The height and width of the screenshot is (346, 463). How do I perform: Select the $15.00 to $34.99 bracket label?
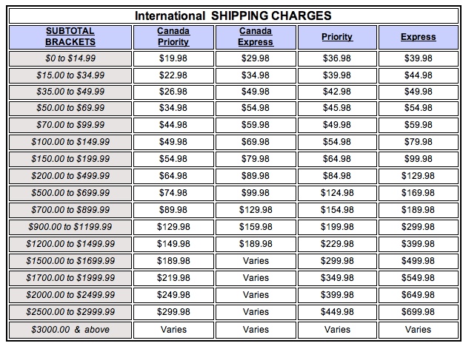tap(70, 75)
